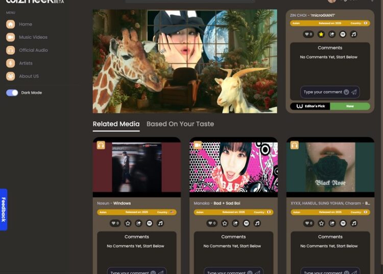Click comment field on XYXX, HANEUL card
This screenshot has width=383, height=274.
point(330,271)
